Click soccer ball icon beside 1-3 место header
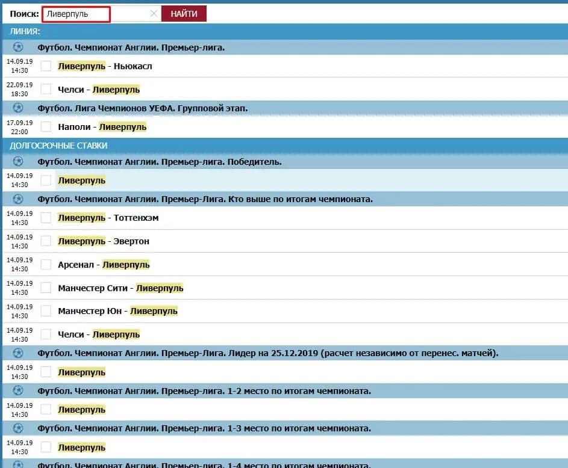Image resolution: width=568 pixels, height=468 pixels. [x=17, y=428]
